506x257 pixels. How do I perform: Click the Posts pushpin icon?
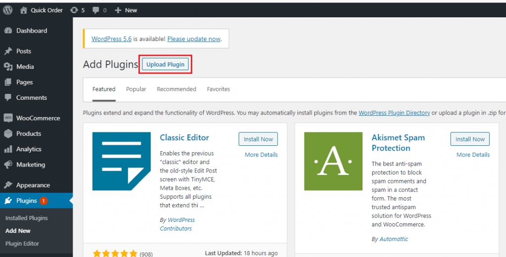8,51
